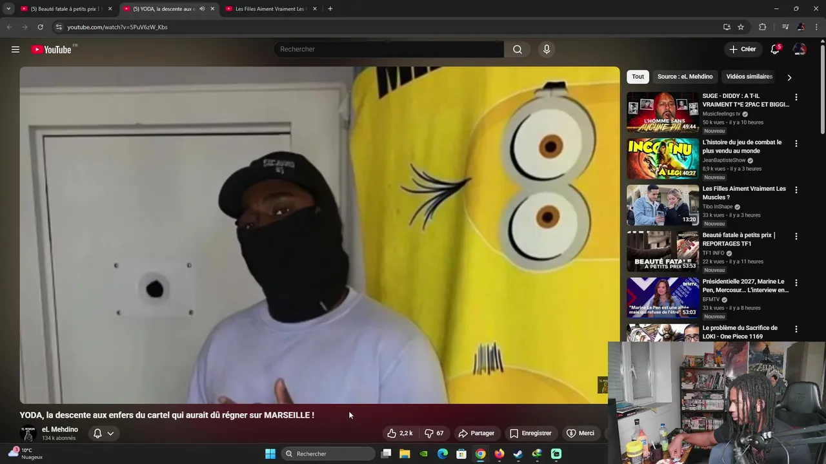Open Les Filles Aiment Les Muscles thumbnail

point(663,206)
